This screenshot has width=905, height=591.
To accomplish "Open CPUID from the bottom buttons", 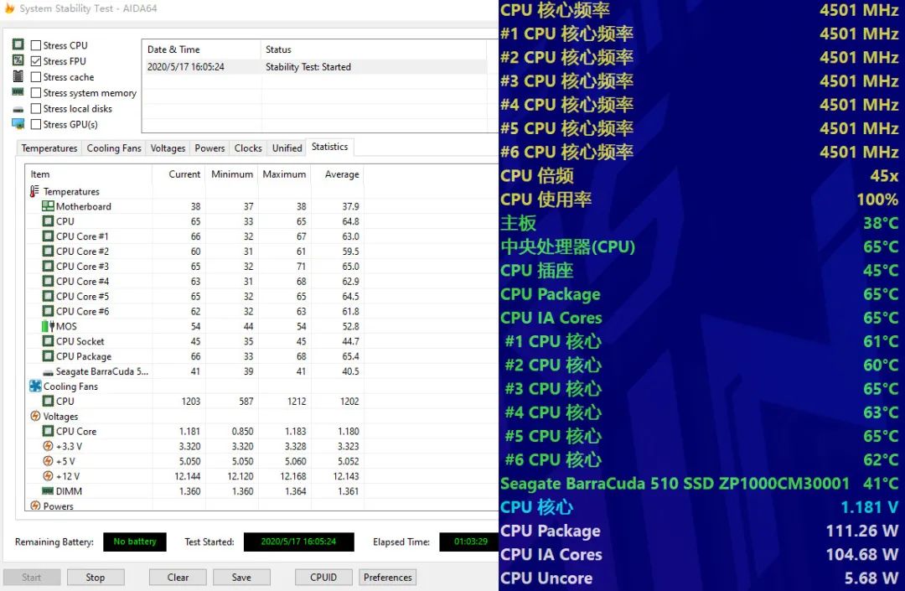I will click(323, 577).
